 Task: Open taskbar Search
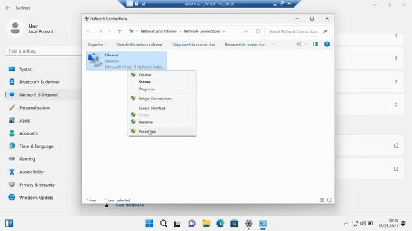[x=164, y=223]
